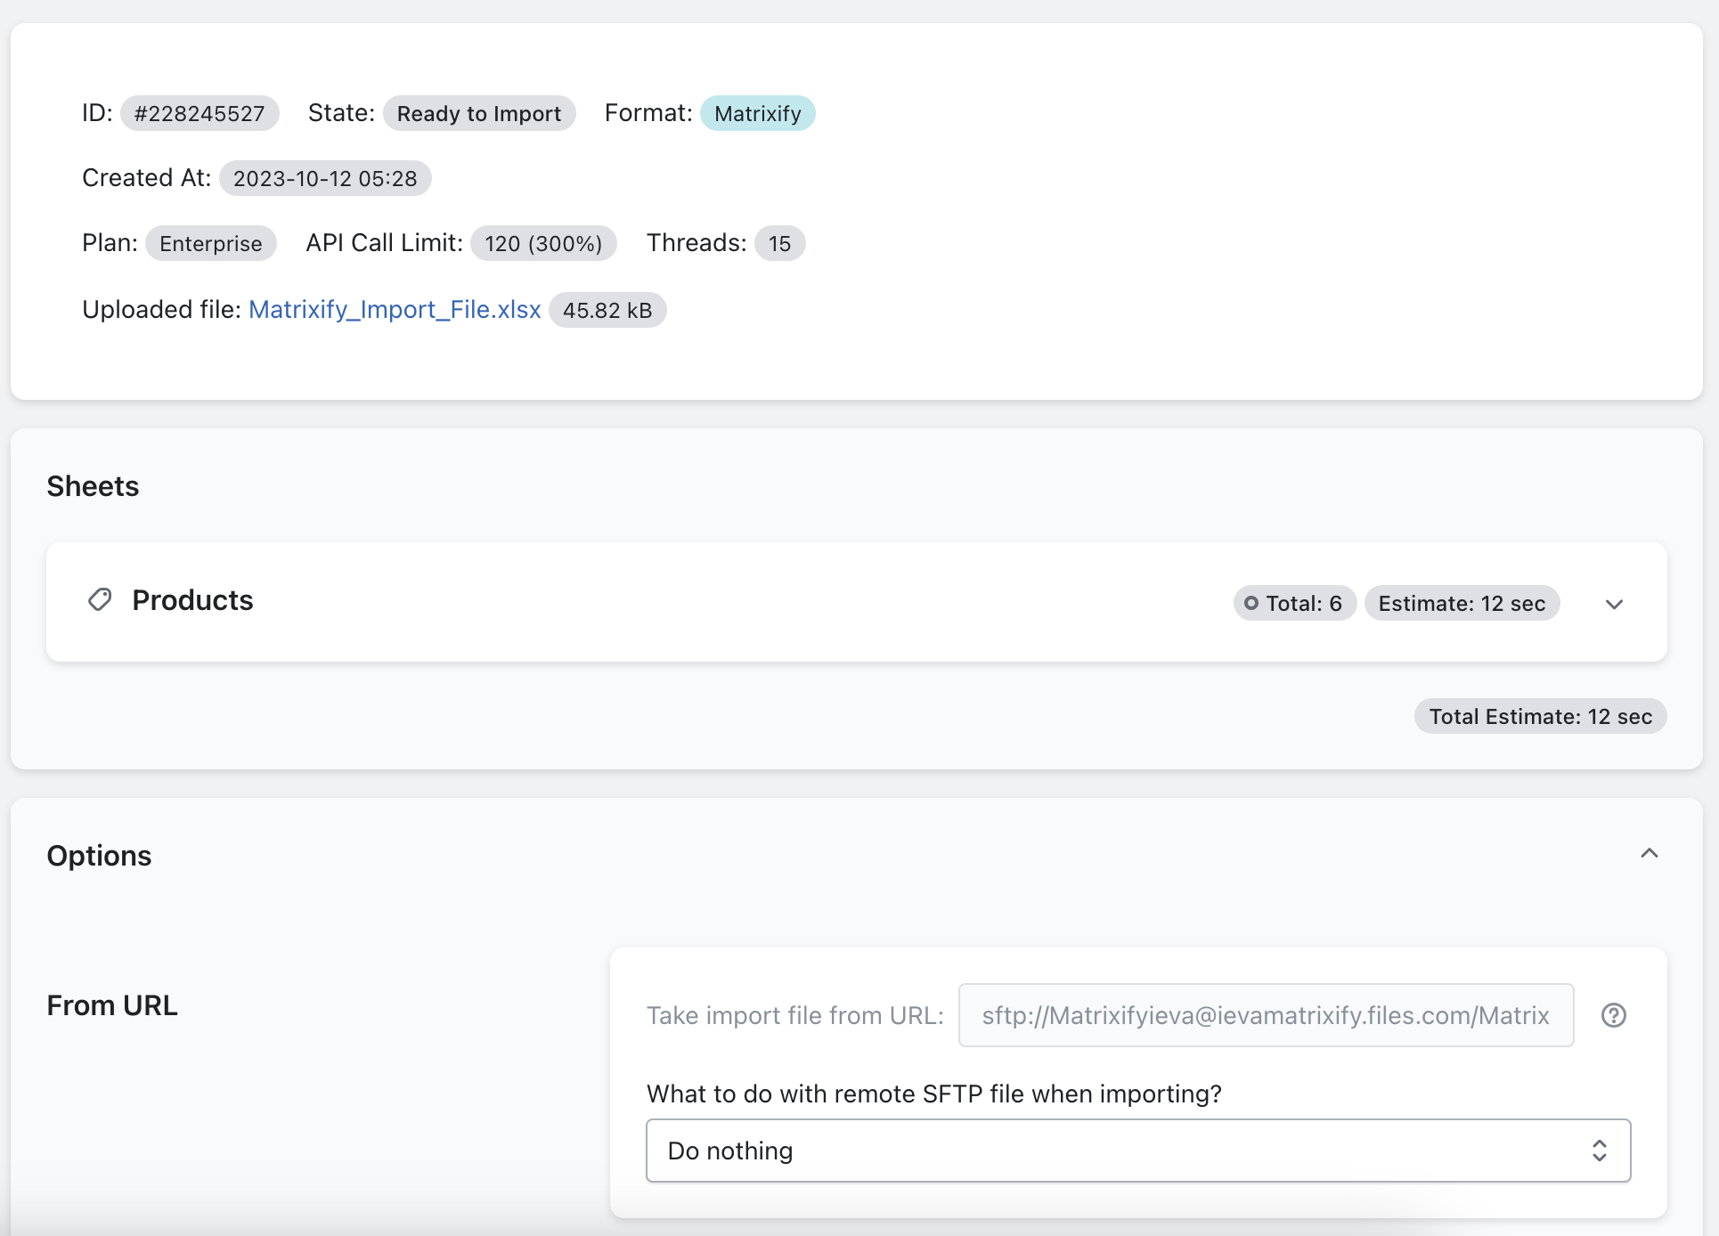Collapse the Options section

[x=1649, y=854]
